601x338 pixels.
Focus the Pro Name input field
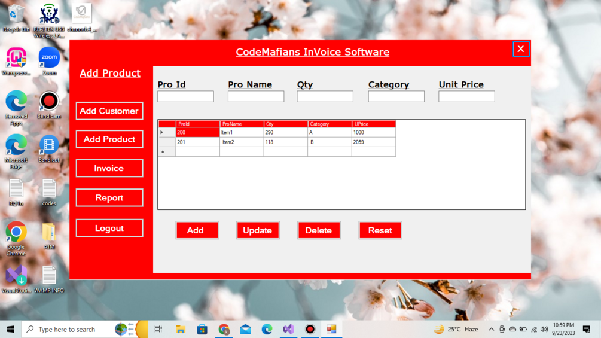tap(256, 96)
